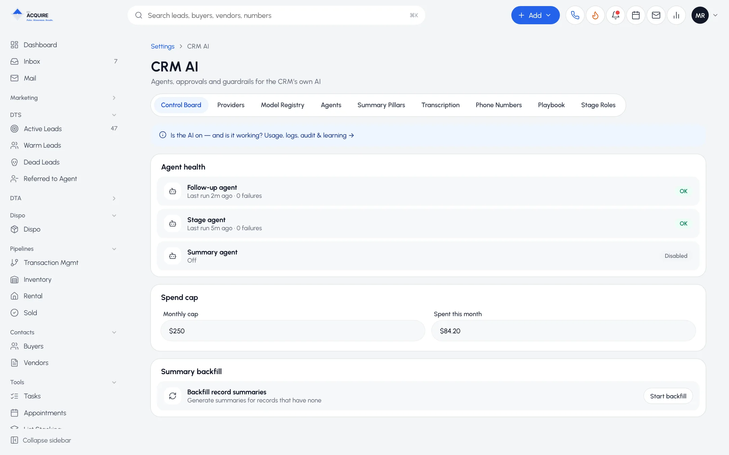Click the Spent this month field
Viewport: 729px width, 455px height.
pos(563,331)
